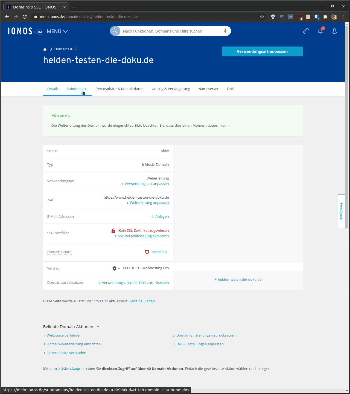
Task: Click the Domain Guard shield icon
Action: tap(147, 252)
